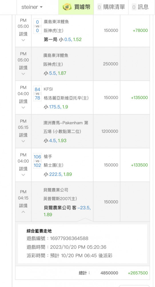Select the 小 175.5, 1.9 odds text
Screen dimensions: 155x287
[56, 107]
